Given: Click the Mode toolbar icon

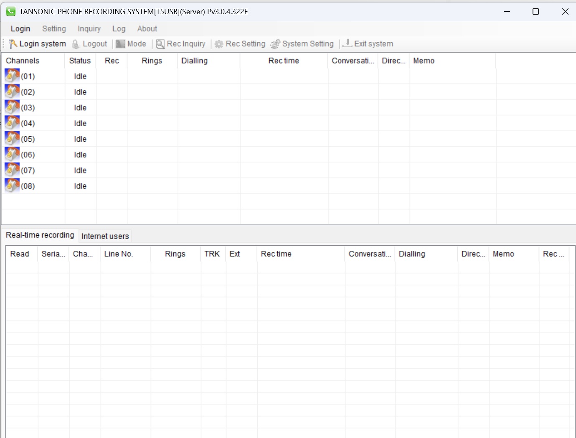Looking at the screenshot, I should click(x=120, y=44).
